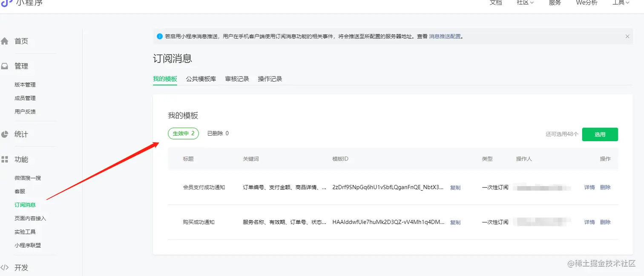This screenshot has height=276, width=644.
Task: Open 成员管理 in the sidebar
Action: pos(25,98)
